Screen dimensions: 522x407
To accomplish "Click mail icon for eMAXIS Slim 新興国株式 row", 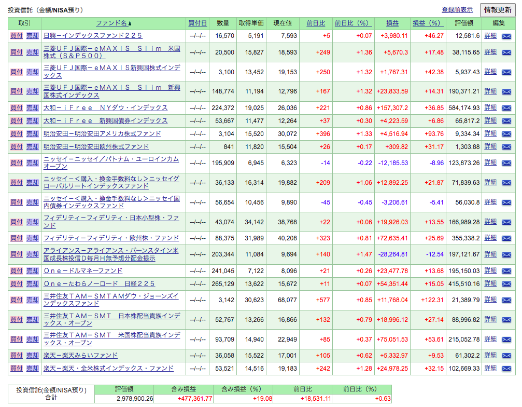I will tap(506, 92).
